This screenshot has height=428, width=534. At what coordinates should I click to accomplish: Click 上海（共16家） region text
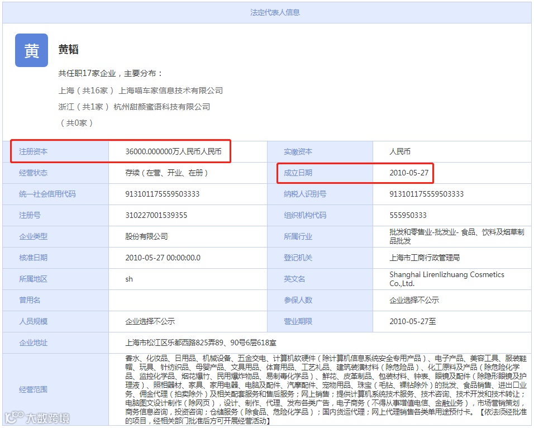click(87, 91)
